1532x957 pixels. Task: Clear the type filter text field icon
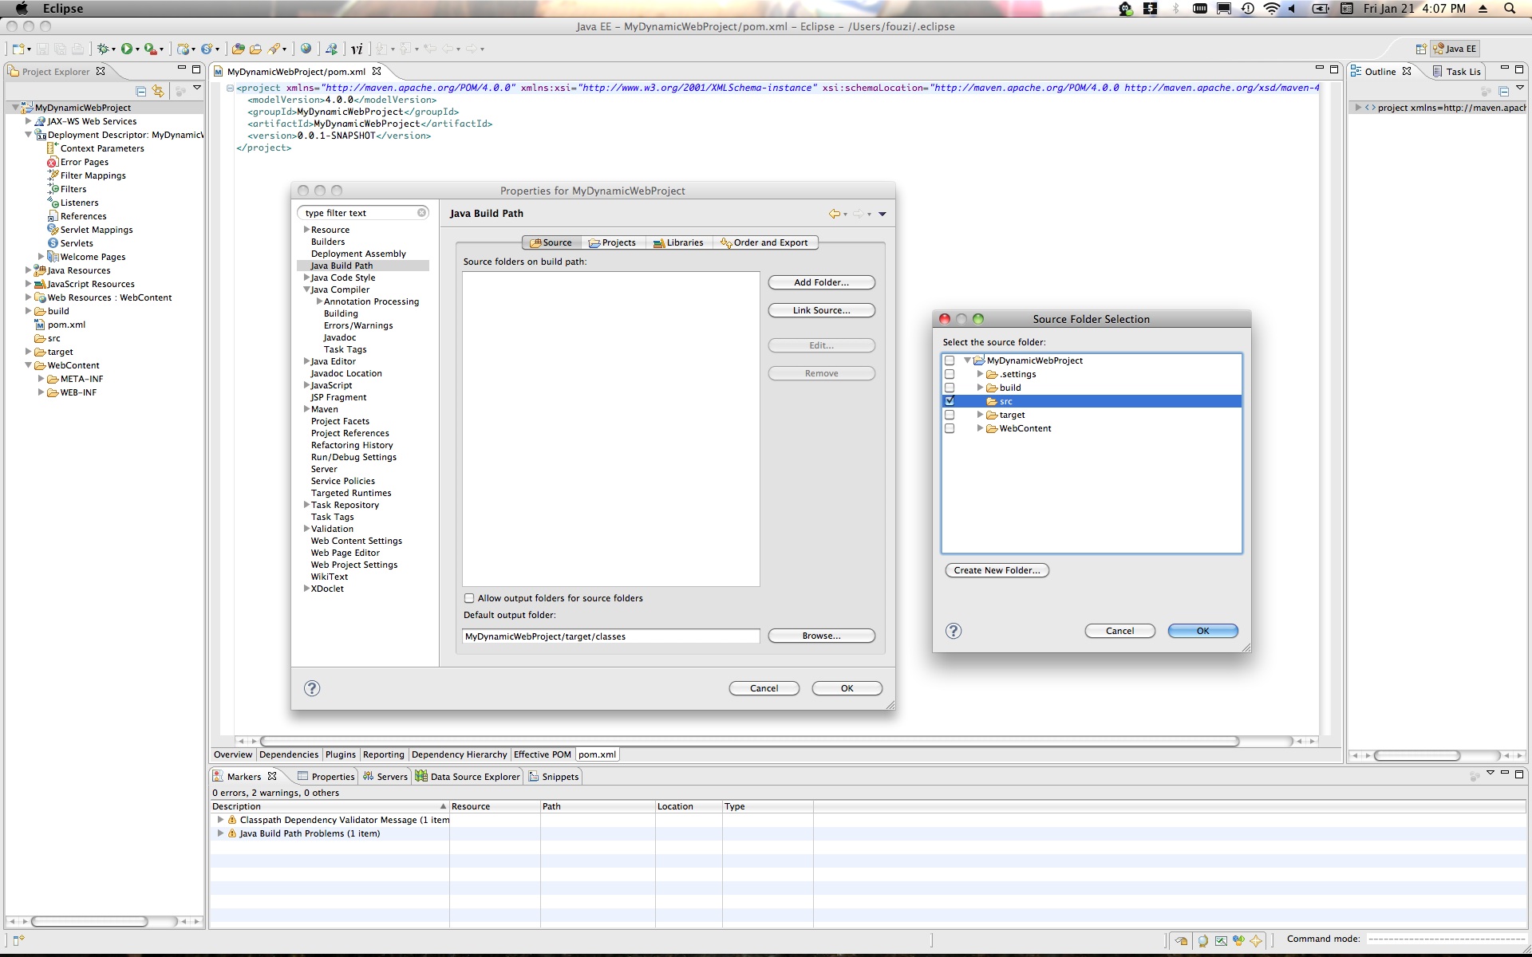pos(421,213)
